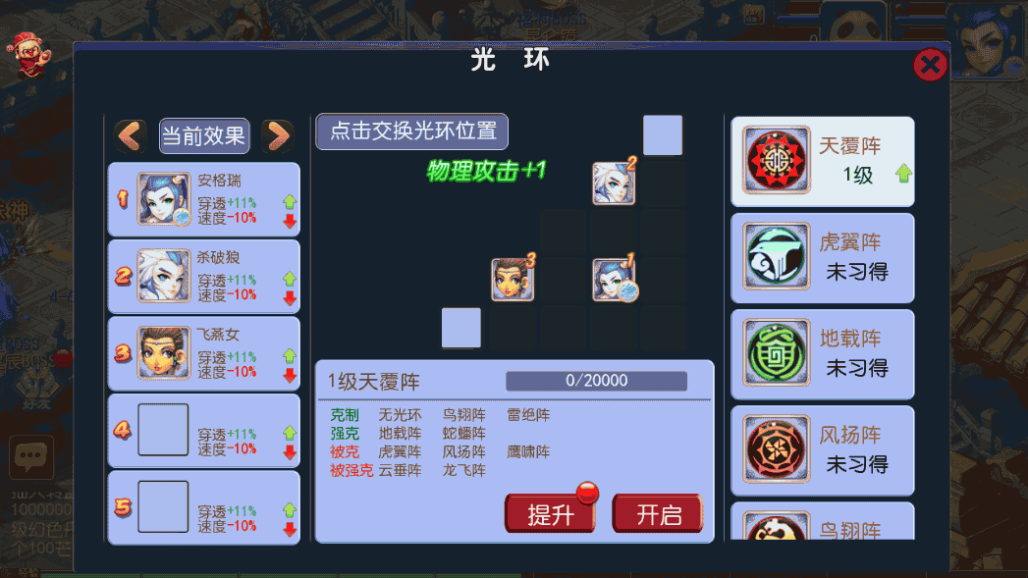Select the 风扬阵 formation icon
Screen dimensions: 1028x578
777,448
